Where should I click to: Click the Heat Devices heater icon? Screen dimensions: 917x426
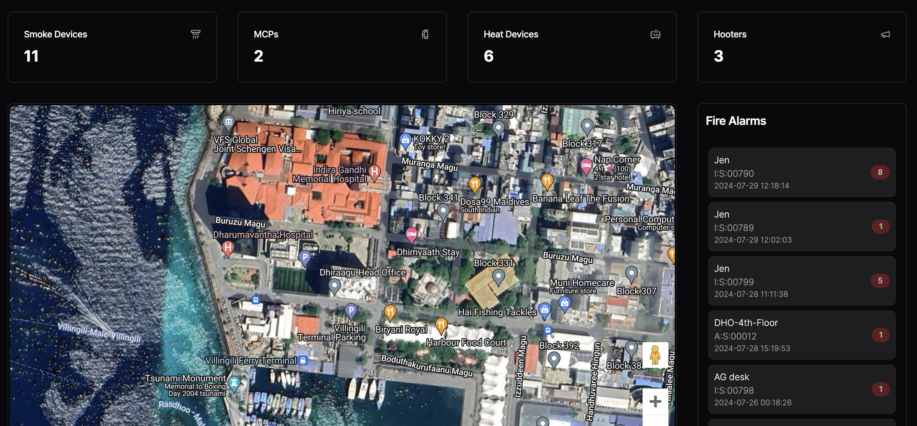point(655,34)
